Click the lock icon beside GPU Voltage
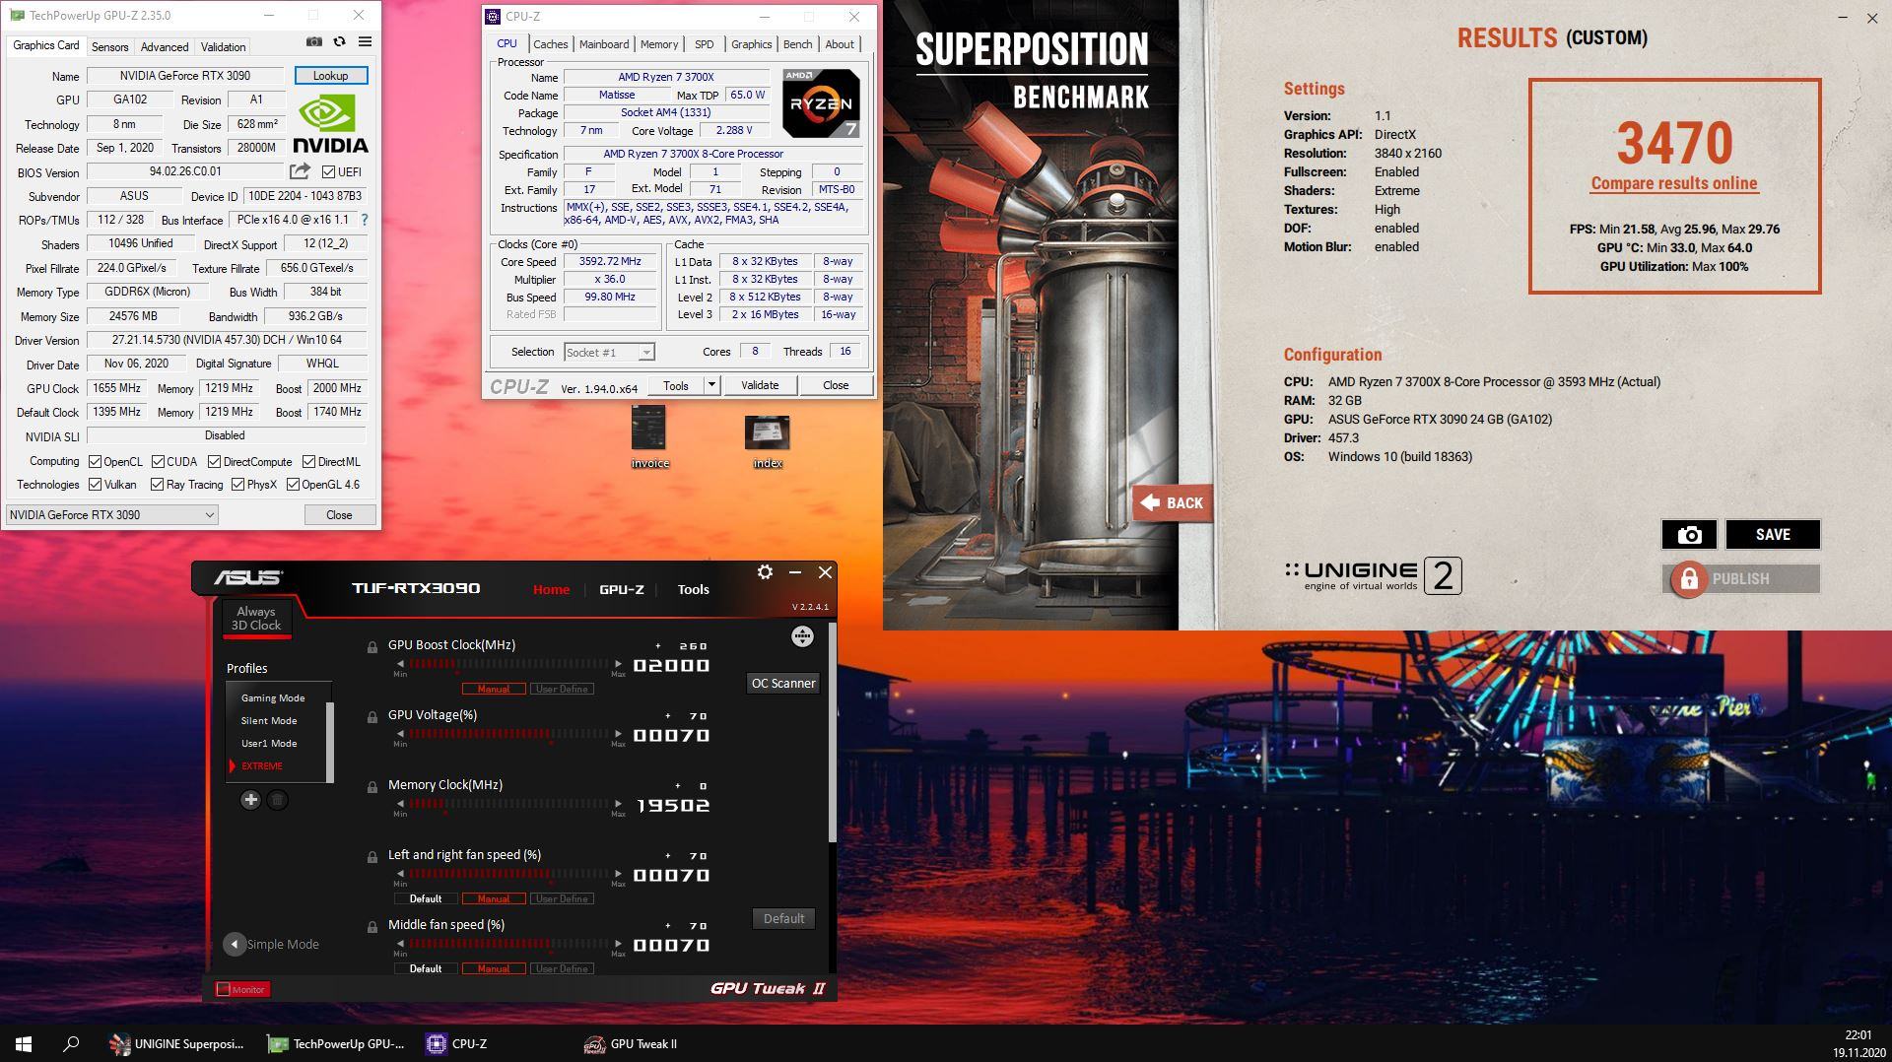The width and height of the screenshot is (1892, 1062). pos(372,717)
